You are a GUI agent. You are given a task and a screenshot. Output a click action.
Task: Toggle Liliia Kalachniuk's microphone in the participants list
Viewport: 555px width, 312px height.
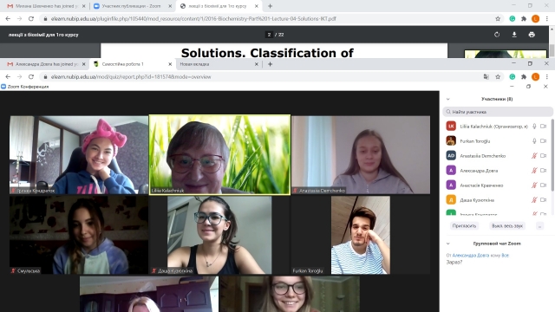(534, 126)
